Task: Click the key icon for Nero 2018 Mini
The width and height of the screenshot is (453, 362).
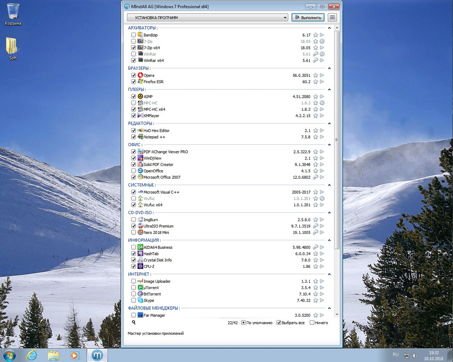Action: tap(316, 233)
